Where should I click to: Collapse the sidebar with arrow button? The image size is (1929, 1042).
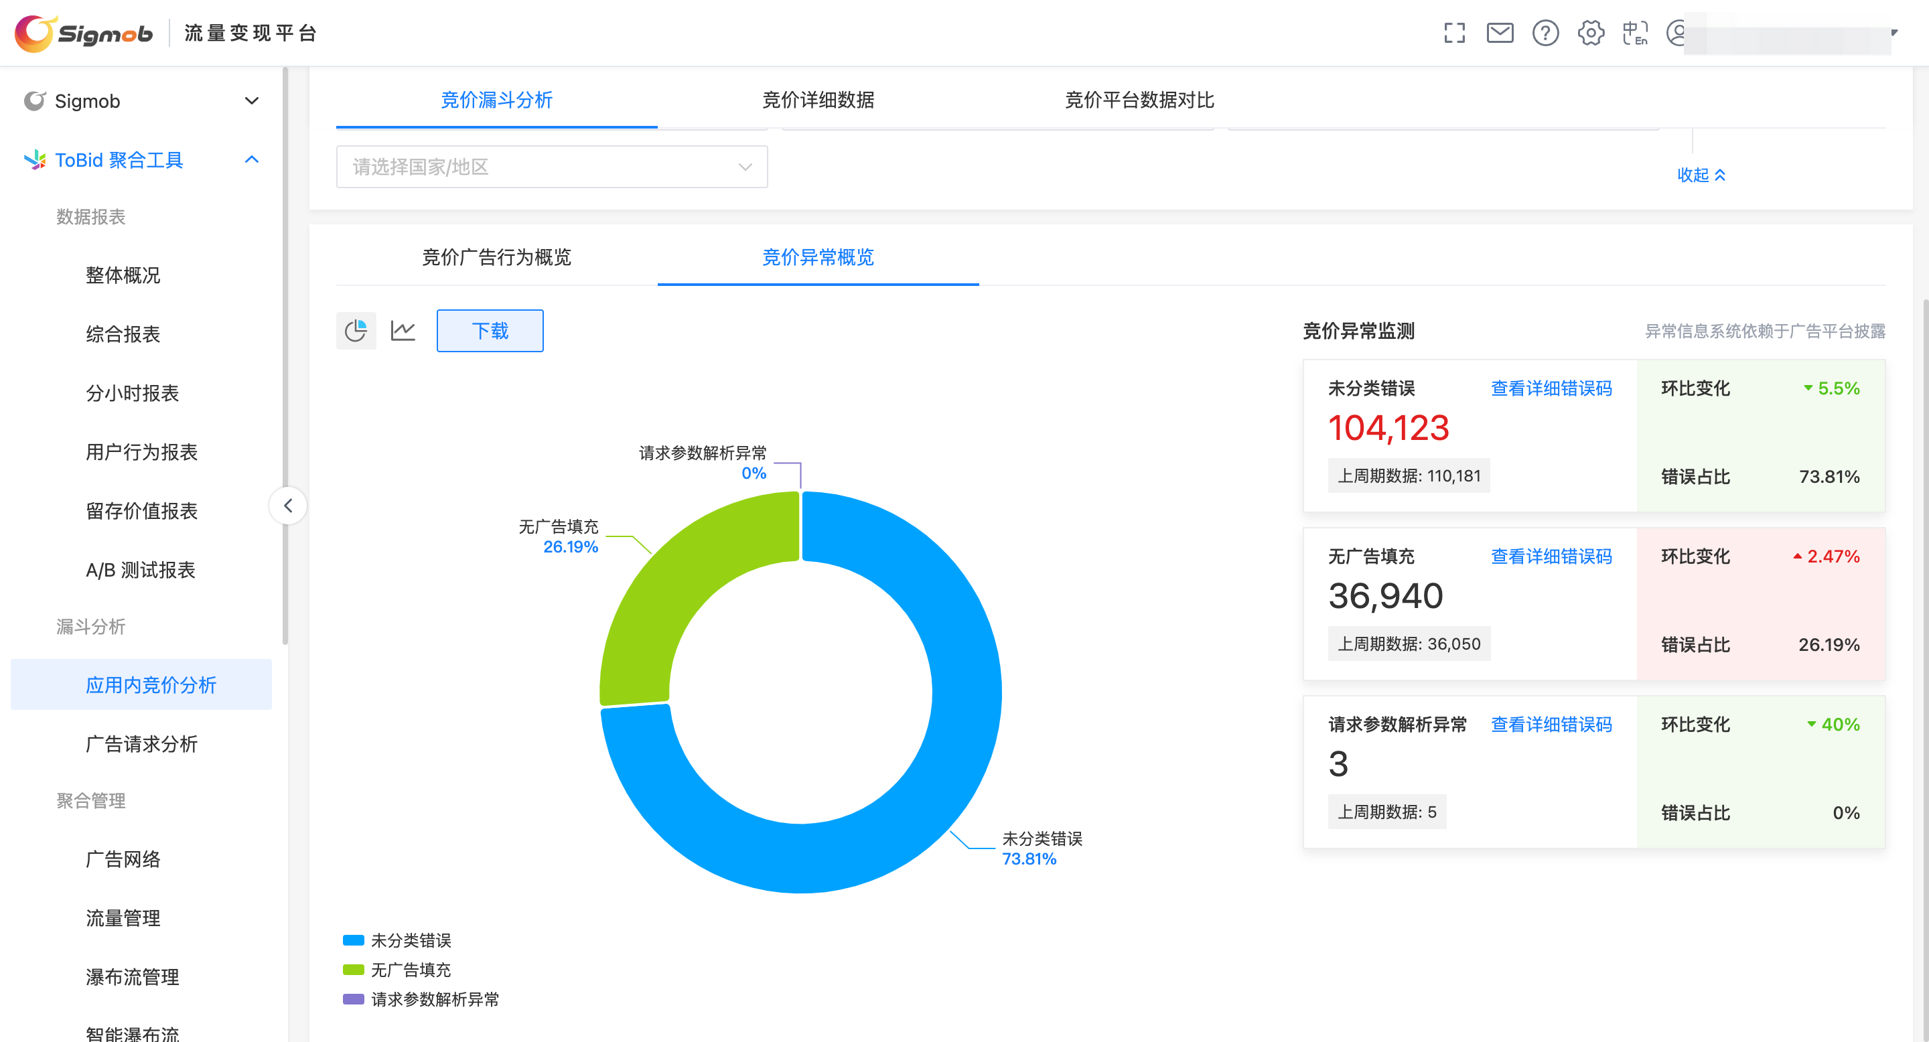point(287,506)
